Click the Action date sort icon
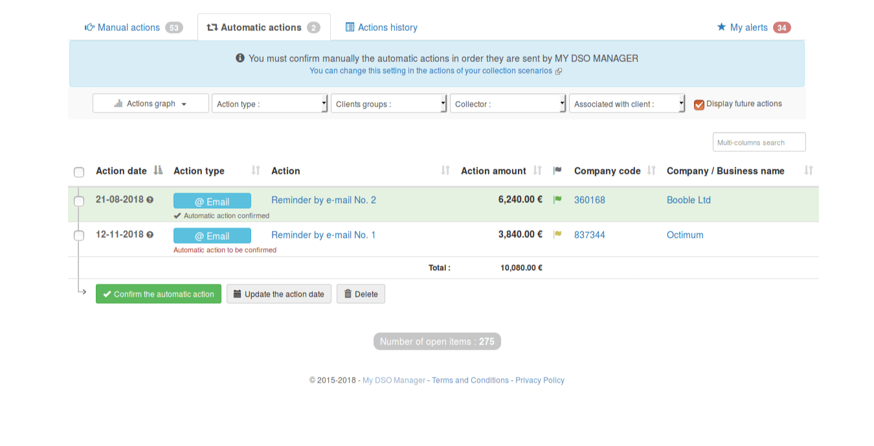 click(x=158, y=171)
